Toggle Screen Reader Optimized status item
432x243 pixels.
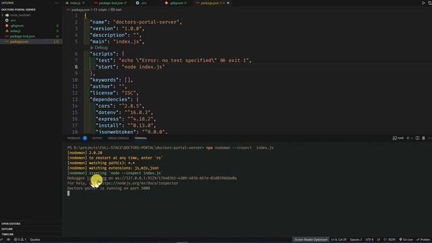click(x=310, y=240)
